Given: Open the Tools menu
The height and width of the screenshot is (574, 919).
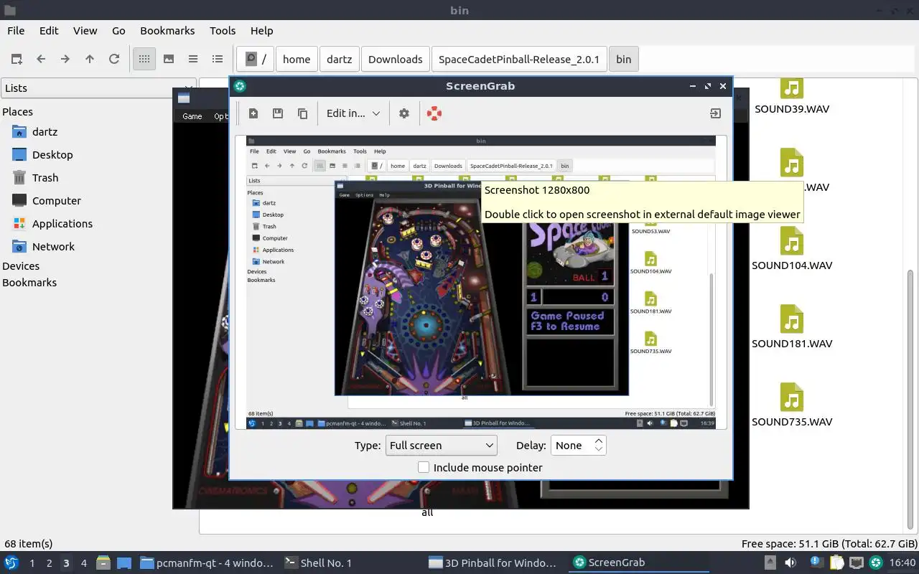Looking at the screenshot, I should [x=223, y=31].
